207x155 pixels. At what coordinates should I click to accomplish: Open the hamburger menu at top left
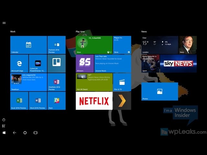pos(4,23)
